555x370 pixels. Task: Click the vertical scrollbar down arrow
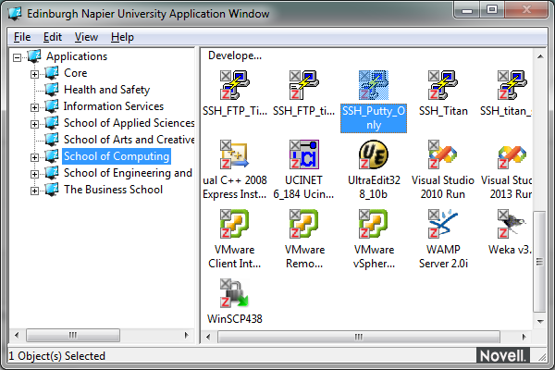point(540,335)
